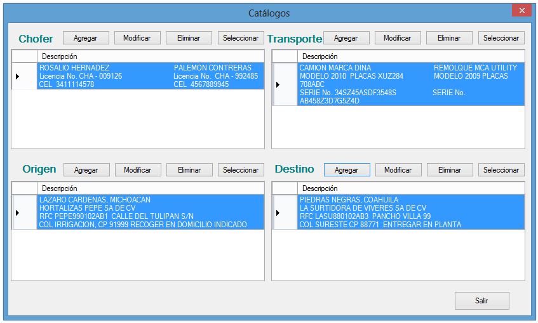The width and height of the screenshot is (538, 323).
Task: Click Seleccionar in the Destino section
Action: [501, 170]
